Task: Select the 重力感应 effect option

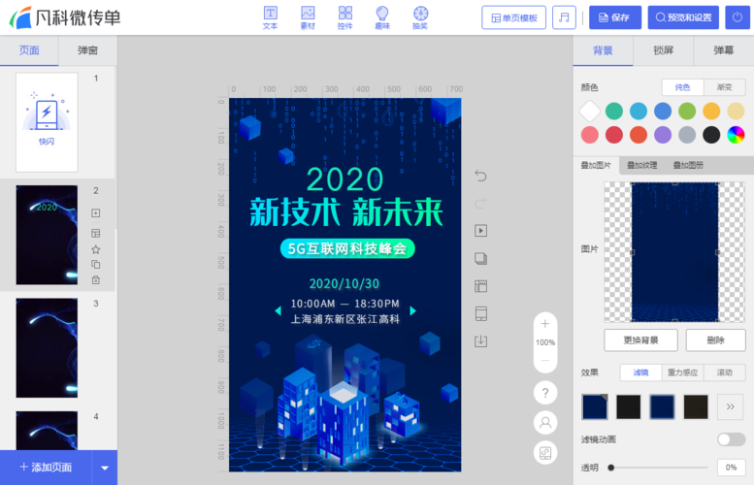Action: 682,372
